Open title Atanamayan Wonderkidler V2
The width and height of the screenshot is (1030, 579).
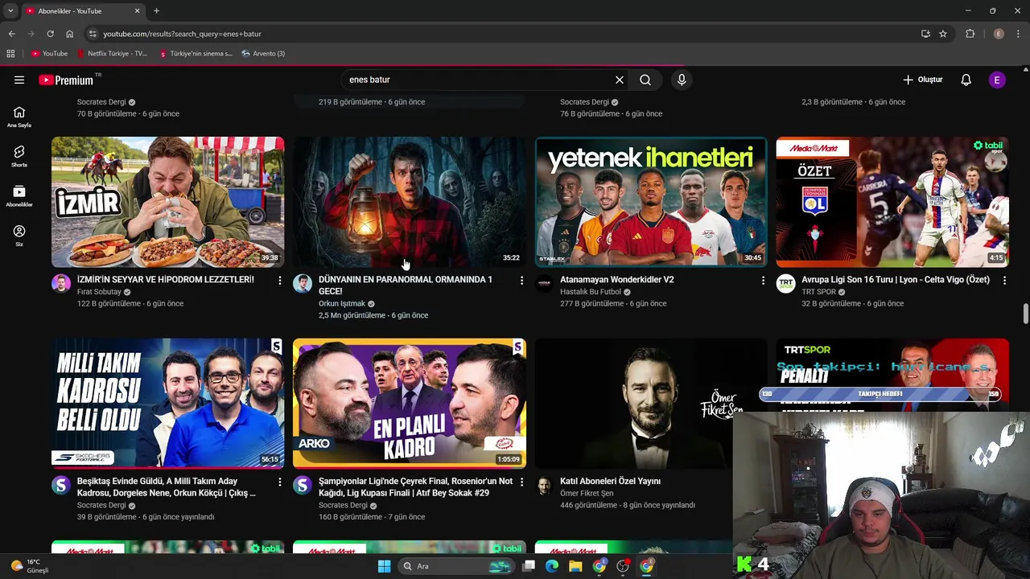coord(617,280)
